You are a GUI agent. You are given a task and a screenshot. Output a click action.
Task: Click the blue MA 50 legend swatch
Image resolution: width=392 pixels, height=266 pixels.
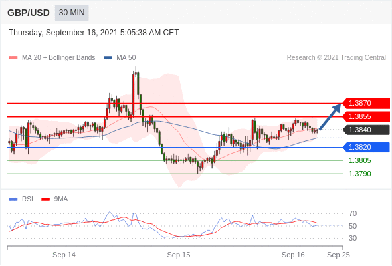tap(108, 58)
